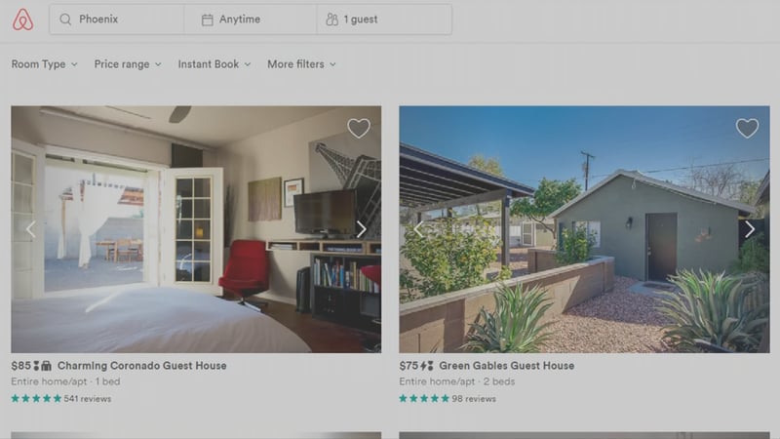Viewport: 780px width, 439px height.
Task: Show previous photo of Charming Coronado listing
Action: click(x=31, y=229)
